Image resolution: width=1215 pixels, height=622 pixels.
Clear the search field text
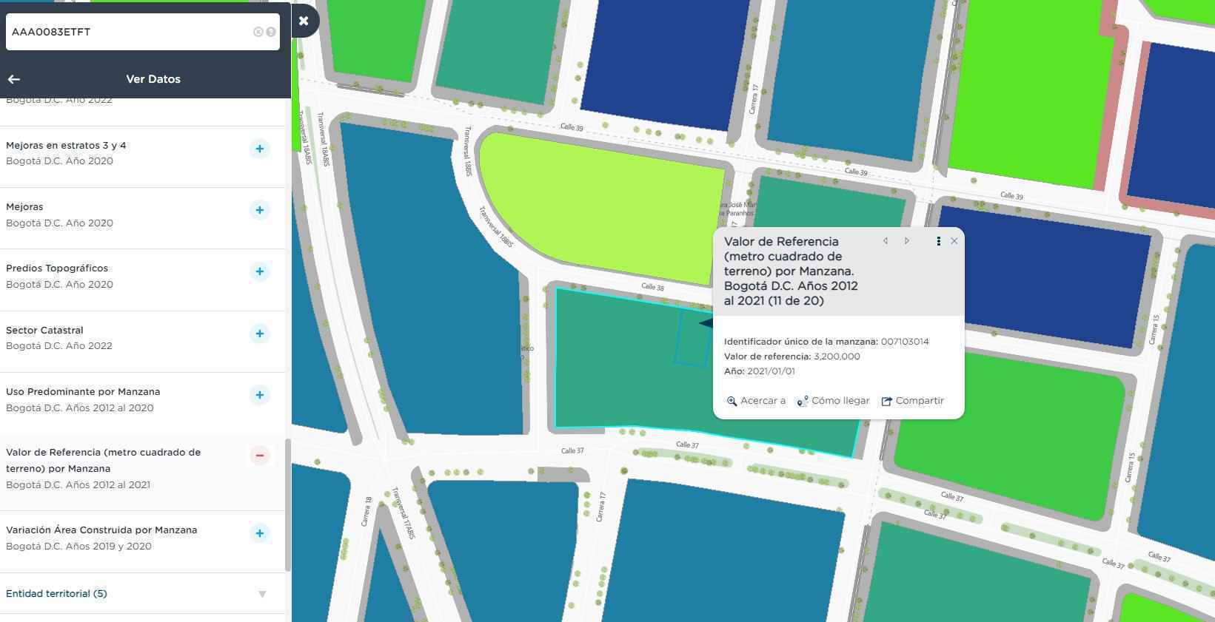pyautogui.click(x=258, y=32)
